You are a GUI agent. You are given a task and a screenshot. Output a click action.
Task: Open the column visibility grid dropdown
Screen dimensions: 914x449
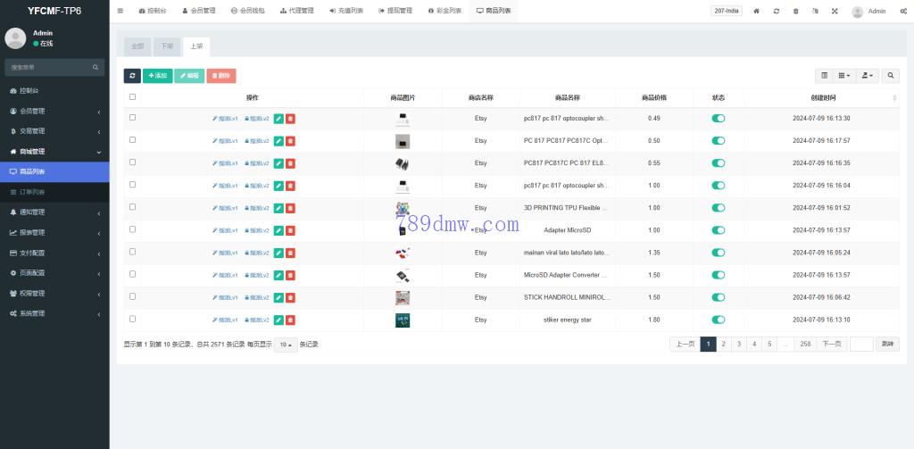coord(843,76)
